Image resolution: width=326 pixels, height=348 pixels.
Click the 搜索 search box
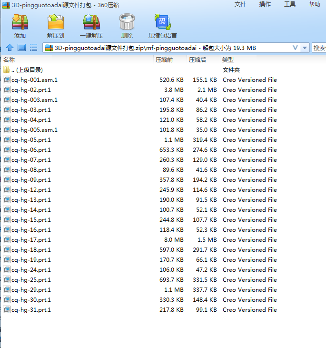click(x=319, y=48)
